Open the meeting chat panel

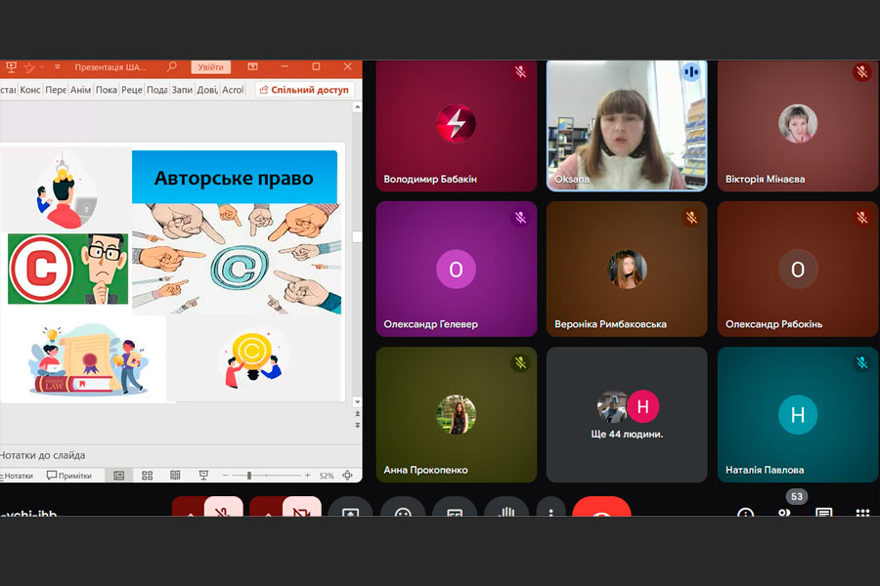[824, 512]
